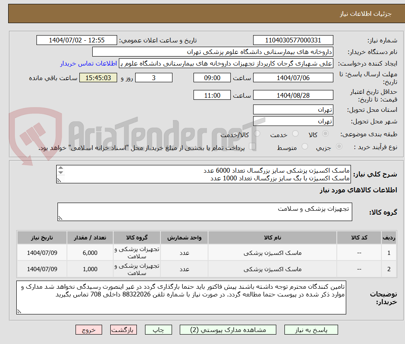
Task: Select the خدمت radio button
Action: tap(295, 134)
